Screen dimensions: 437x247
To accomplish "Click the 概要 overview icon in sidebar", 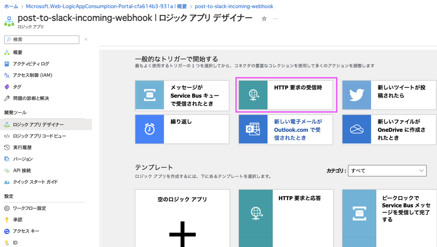I will [x=7, y=53].
